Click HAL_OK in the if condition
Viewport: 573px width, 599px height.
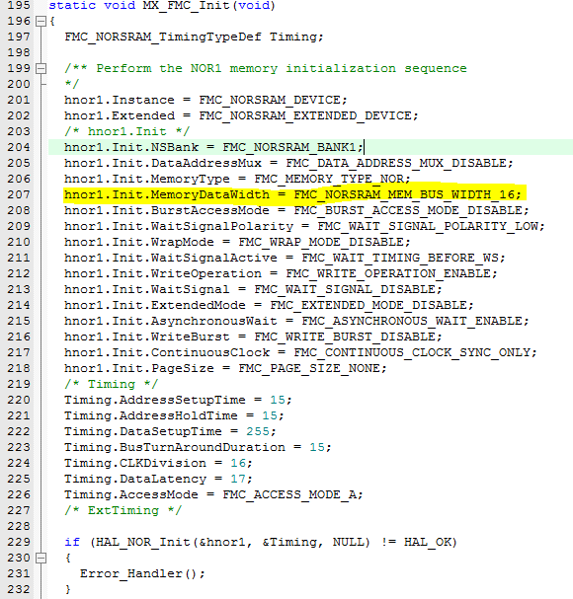[x=427, y=542]
